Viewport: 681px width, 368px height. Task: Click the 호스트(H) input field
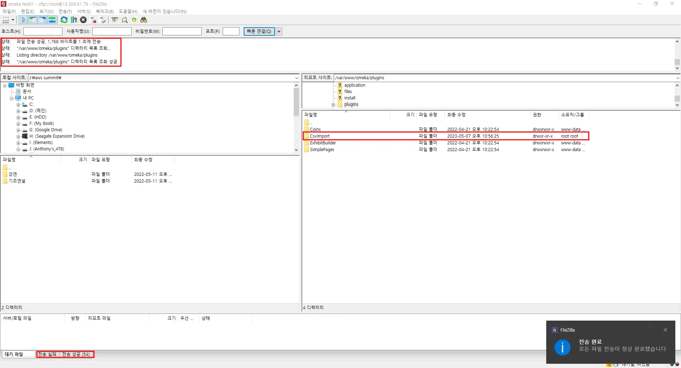click(x=43, y=31)
